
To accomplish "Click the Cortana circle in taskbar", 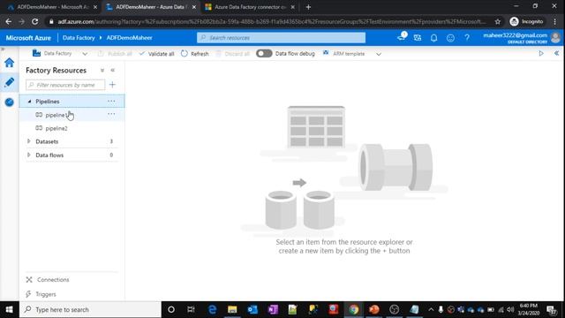I will (171, 310).
